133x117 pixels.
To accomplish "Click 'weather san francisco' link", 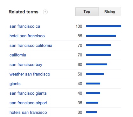I will pos(30,74).
